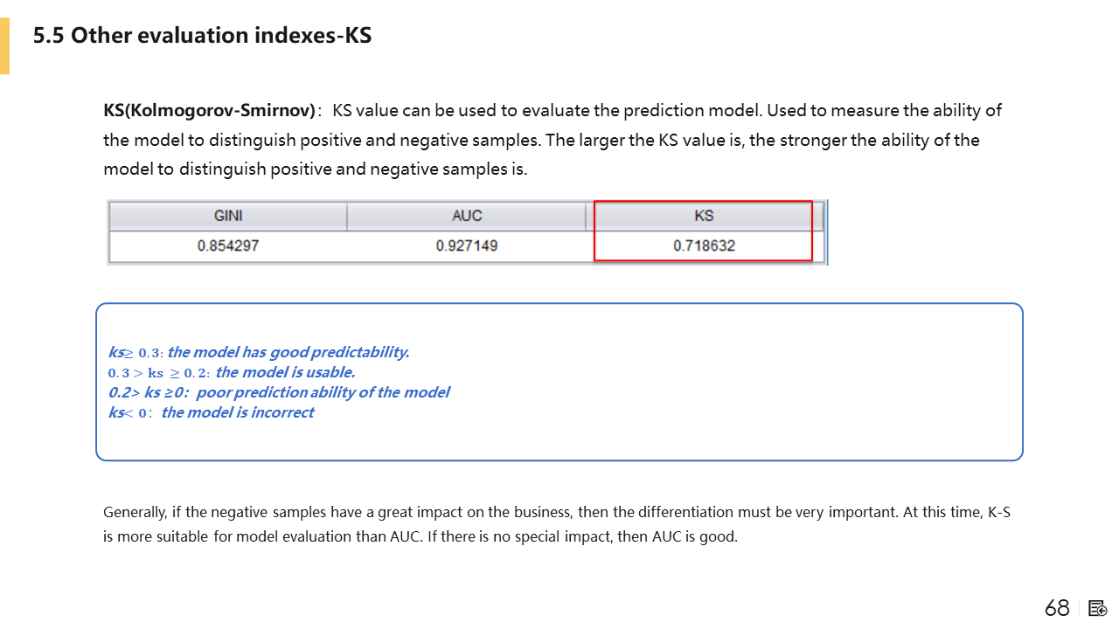This screenshot has height=629, width=1119.
Task: Click the divider between AUC and KS headers
Action: coord(586,216)
